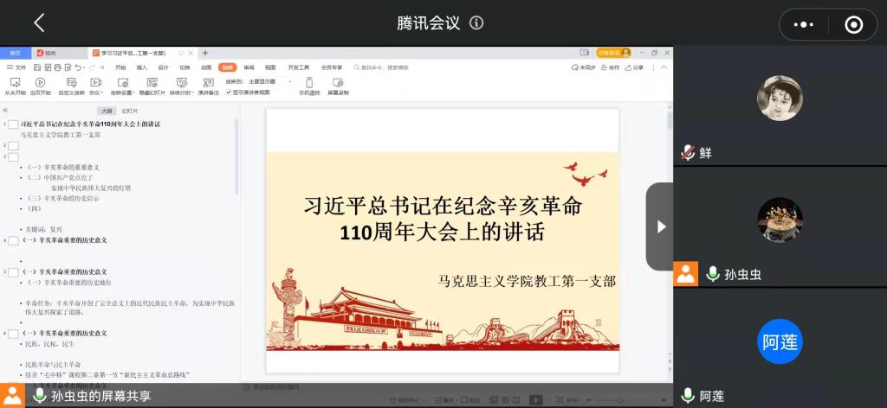This screenshot has width=887, height=408.
Task: Open speaker notes (演讲备注)
Action: click(208, 84)
